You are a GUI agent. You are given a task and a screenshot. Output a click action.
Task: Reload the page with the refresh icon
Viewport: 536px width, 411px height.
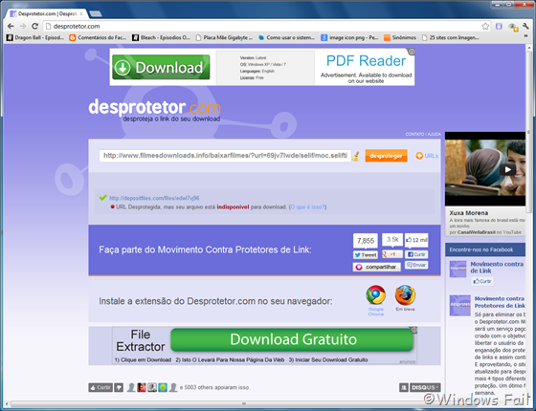tap(34, 27)
